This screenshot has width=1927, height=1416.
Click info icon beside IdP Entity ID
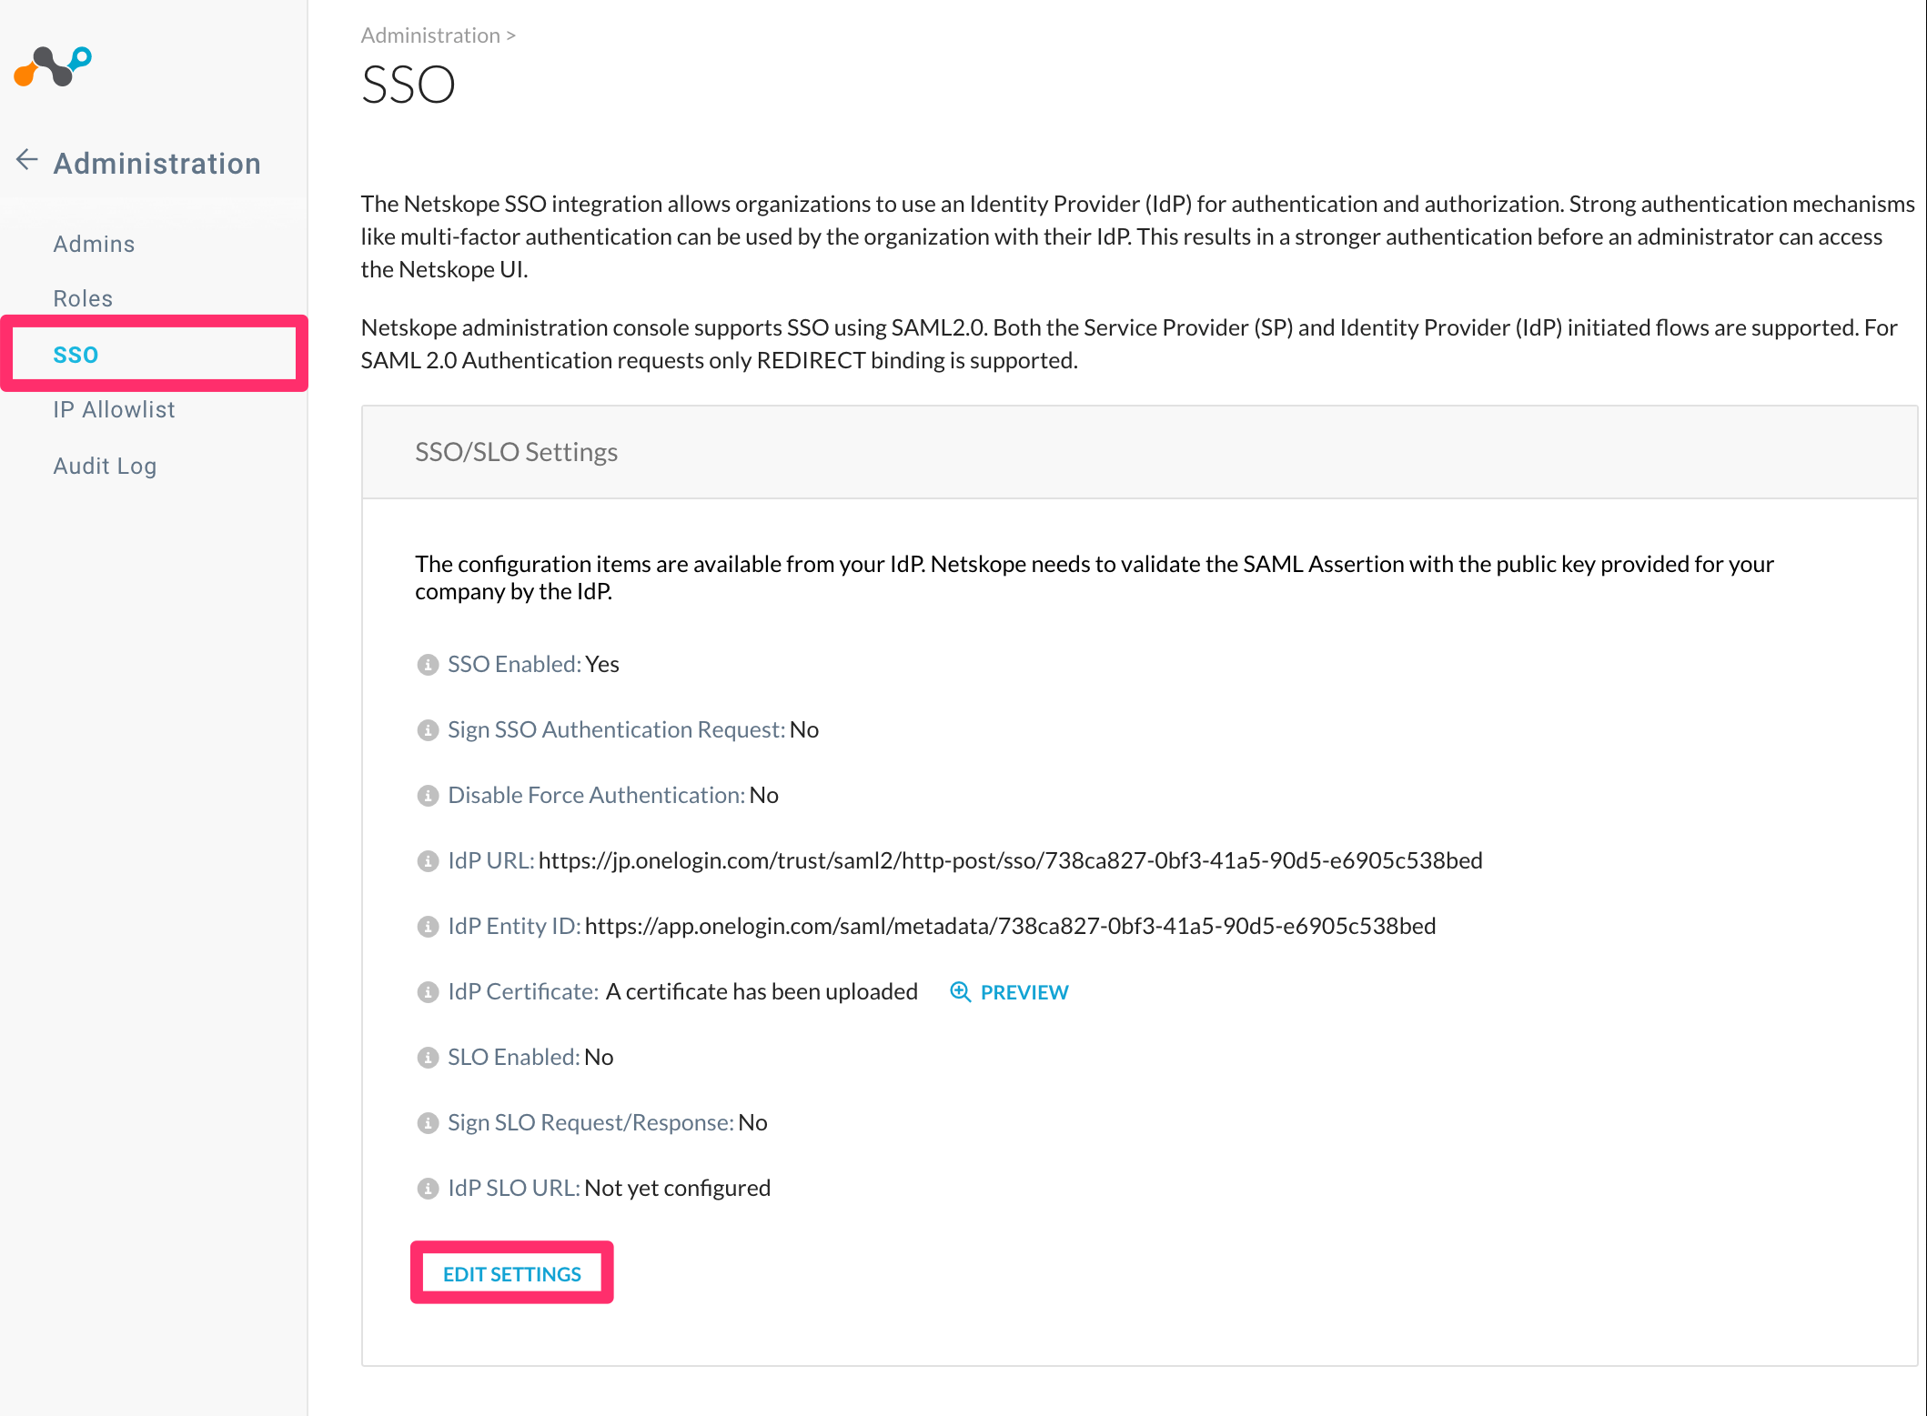click(x=428, y=927)
